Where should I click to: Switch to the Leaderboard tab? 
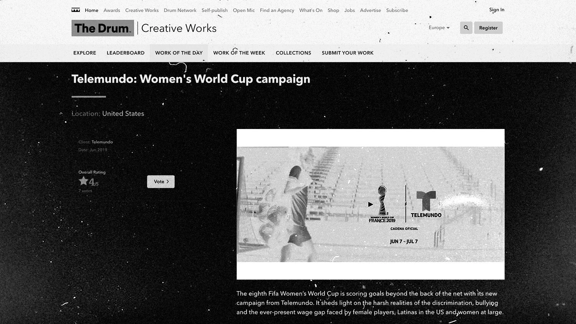coord(126,53)
